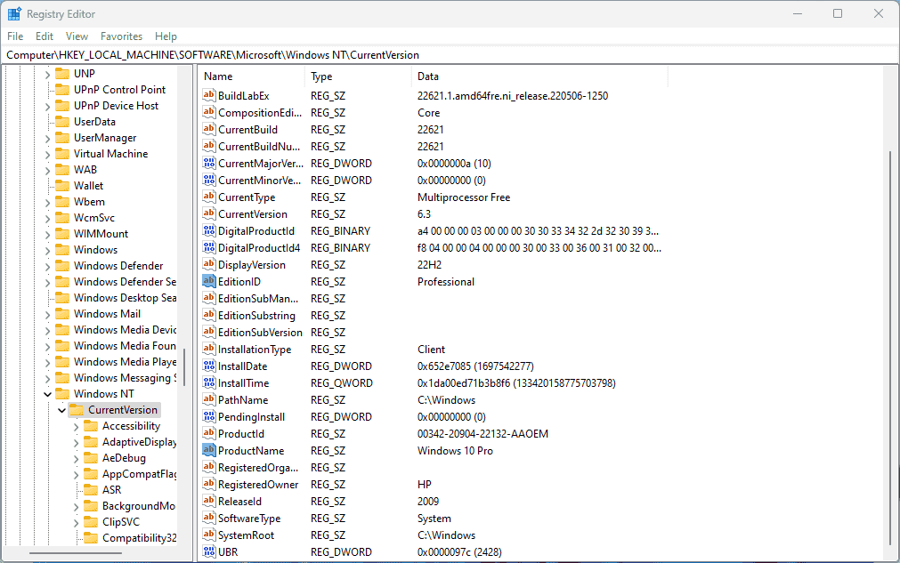Select the DWORD icon beside InstallDate

click(209, 366)
